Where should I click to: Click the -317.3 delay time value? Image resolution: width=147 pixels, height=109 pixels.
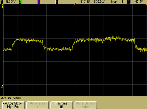point(85,2)
